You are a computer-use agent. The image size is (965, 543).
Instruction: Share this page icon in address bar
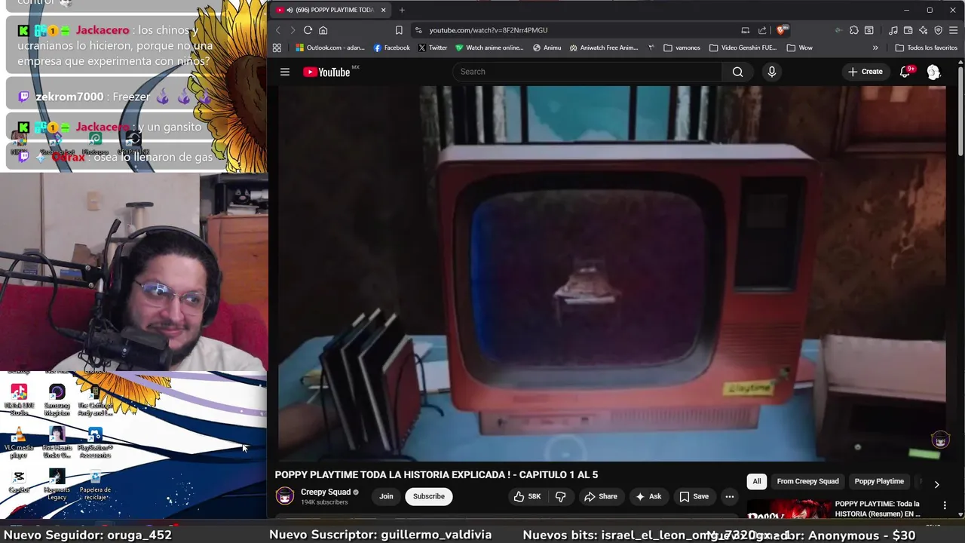tap(762, 30)
